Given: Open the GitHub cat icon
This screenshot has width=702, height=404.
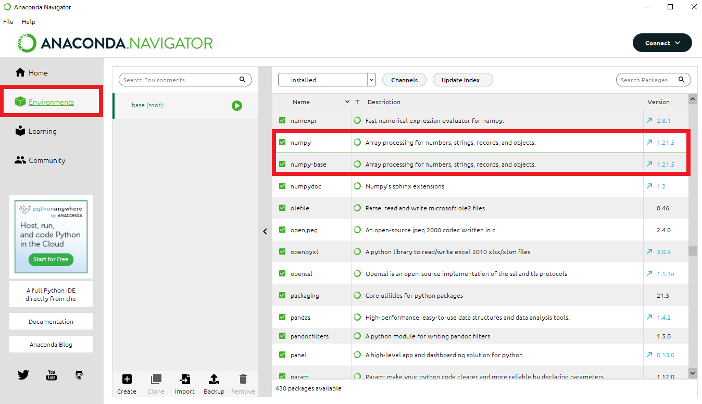Looking at the screenshot, I should 79,375.
